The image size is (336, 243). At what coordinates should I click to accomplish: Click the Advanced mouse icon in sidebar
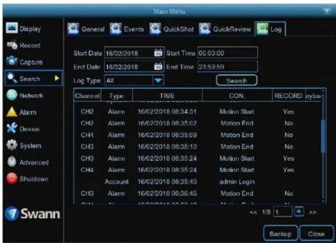click(12, 161)
